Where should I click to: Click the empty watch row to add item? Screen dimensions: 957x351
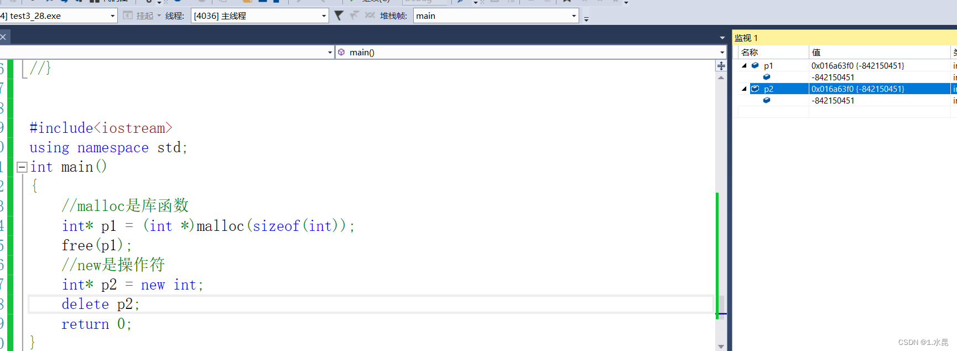pos(847,112)
